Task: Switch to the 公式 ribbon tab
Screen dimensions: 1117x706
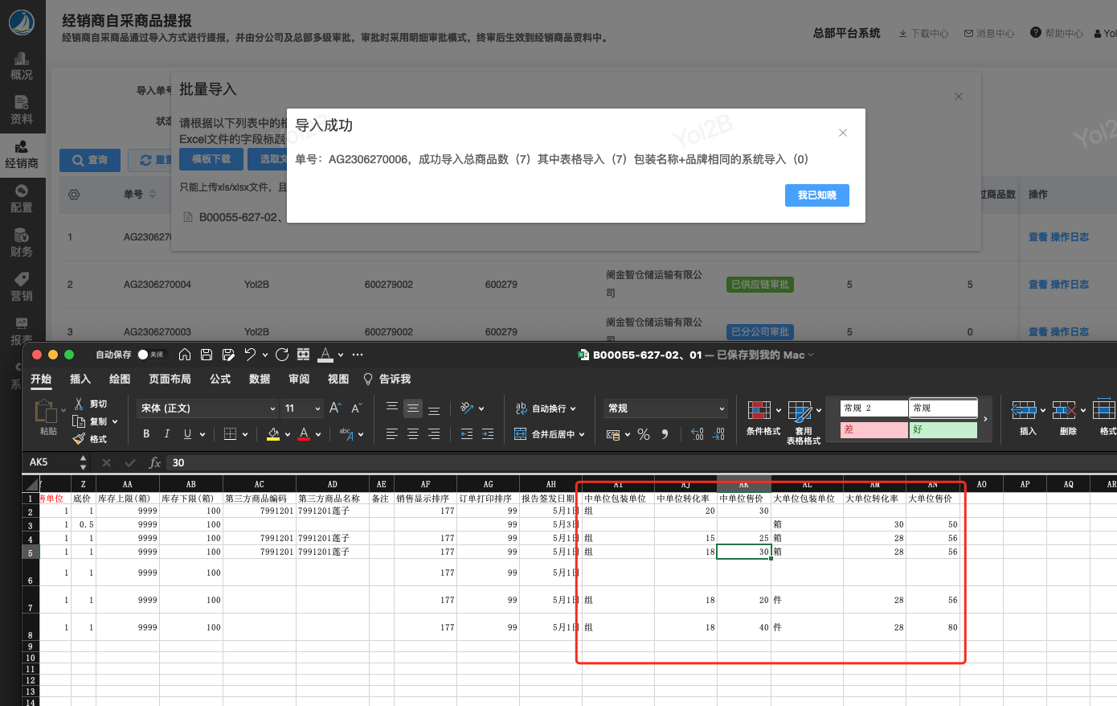Action: pos(220,380)
